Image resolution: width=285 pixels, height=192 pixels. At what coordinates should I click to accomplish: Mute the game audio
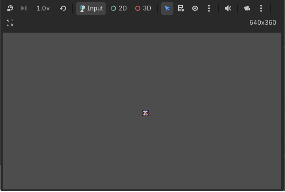(228, 8)
